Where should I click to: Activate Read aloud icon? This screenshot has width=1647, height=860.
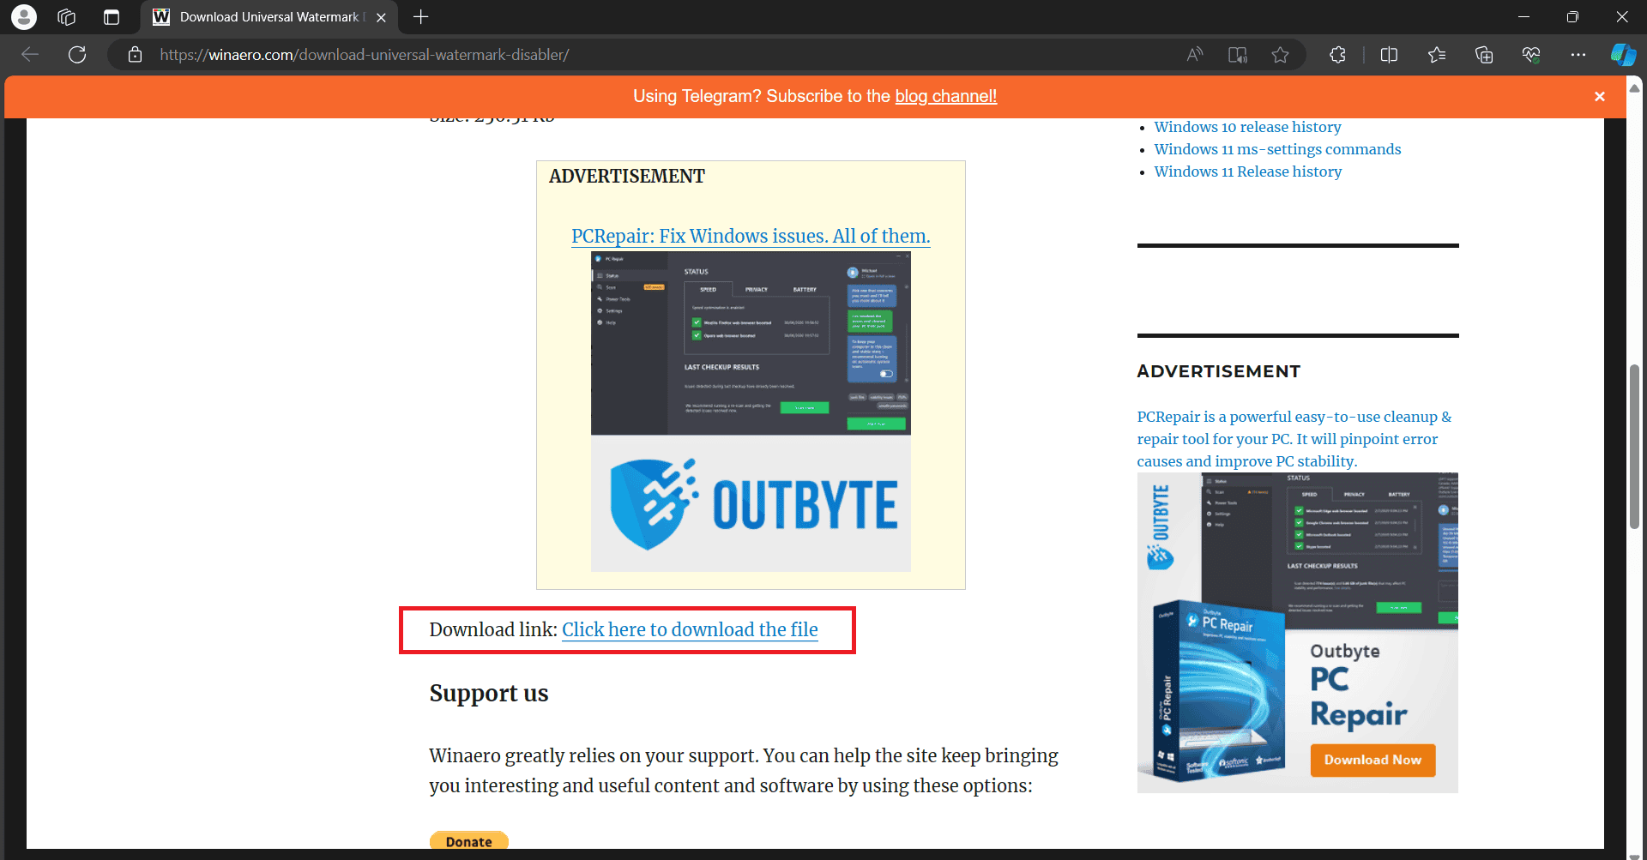click(1194, 55)
